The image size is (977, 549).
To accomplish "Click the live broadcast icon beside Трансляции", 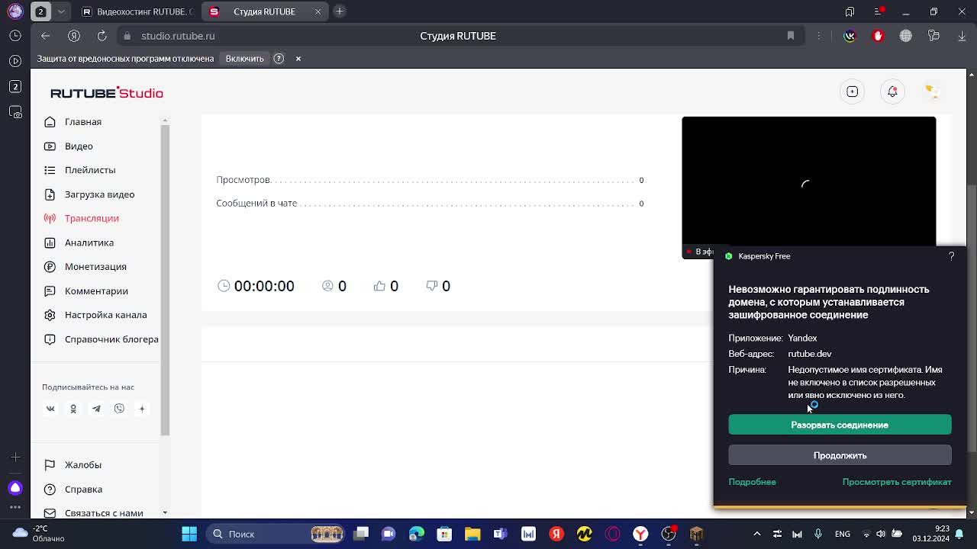I will (x=50, y=218).
